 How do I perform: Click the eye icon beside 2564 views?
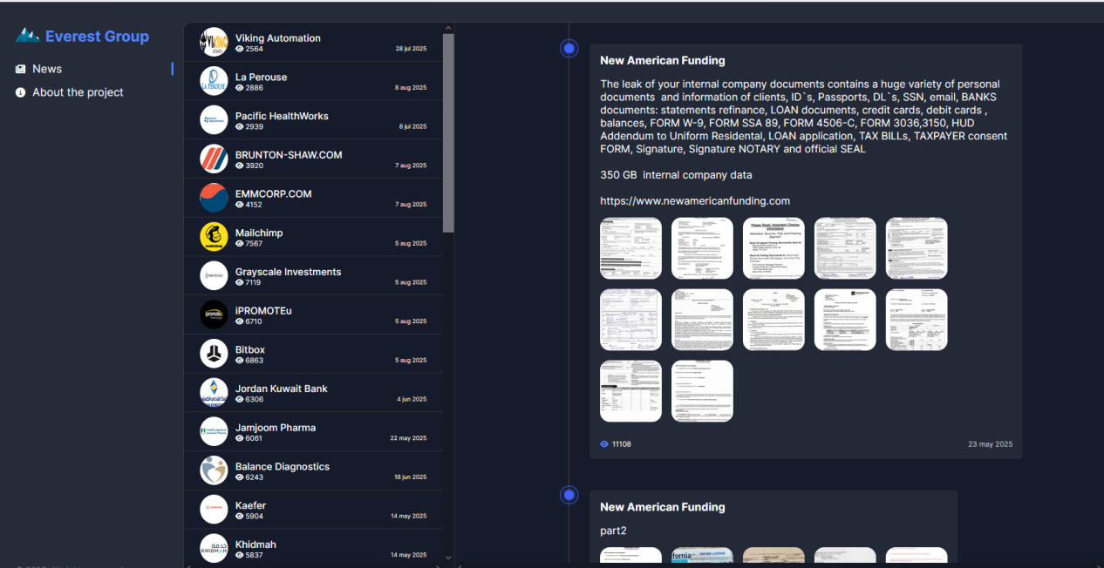(240, 50)
